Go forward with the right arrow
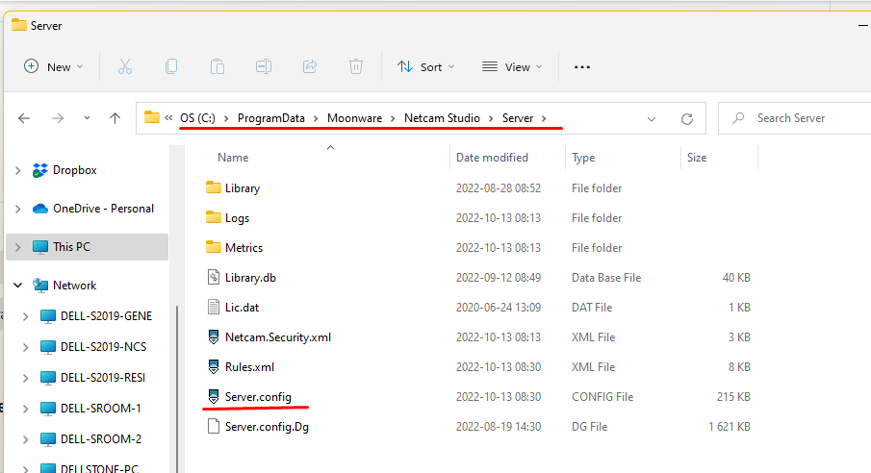Viewport: 871px width, 473px height. pos(58,118)
